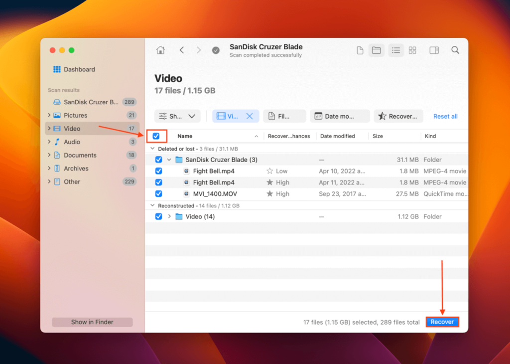Toggle the select-all checkbox in header
Viewport: 510px width, 364px height.
(156, 136)
